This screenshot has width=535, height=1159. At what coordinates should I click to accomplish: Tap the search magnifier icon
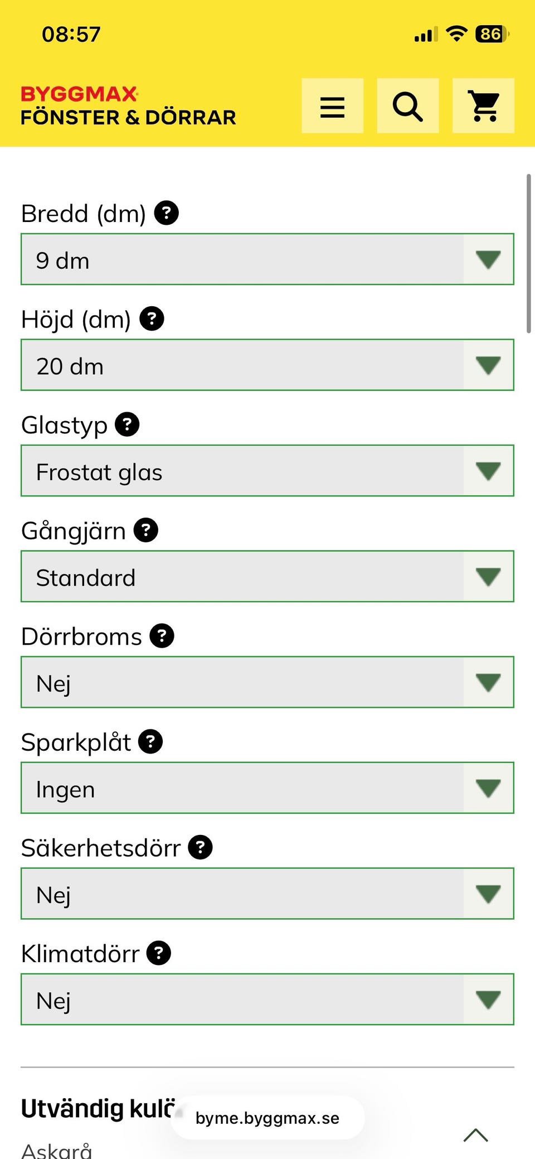coord(407,106)
